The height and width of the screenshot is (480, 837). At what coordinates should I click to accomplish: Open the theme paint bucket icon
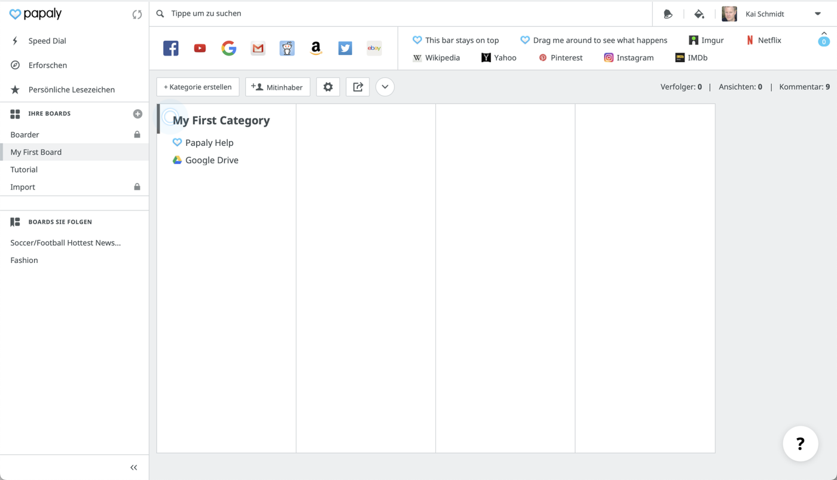point(699,14)
